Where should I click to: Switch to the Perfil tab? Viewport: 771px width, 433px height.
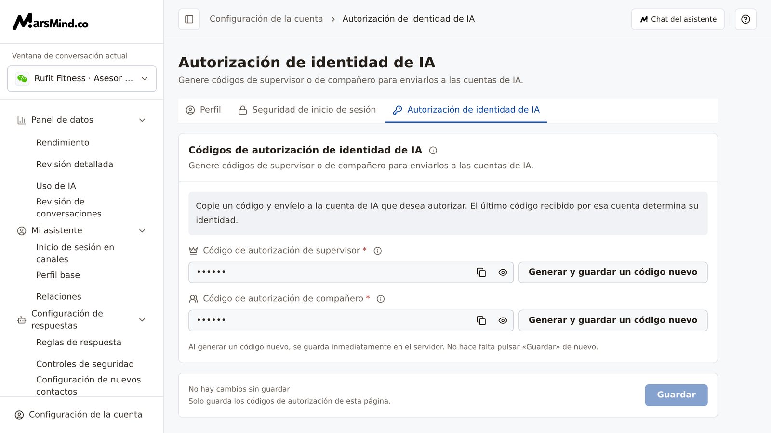[x=203, y=110]
